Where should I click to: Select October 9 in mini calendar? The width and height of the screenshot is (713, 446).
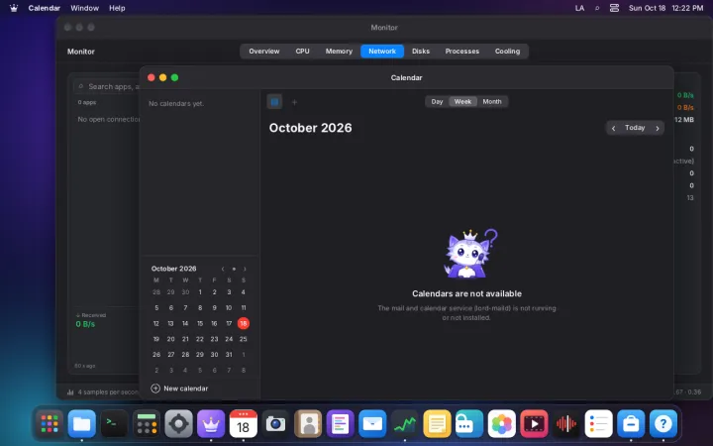[x=214, y=308]
